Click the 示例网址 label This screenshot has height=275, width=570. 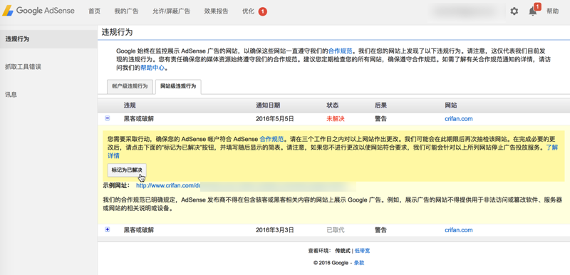[x=117, y=186]
